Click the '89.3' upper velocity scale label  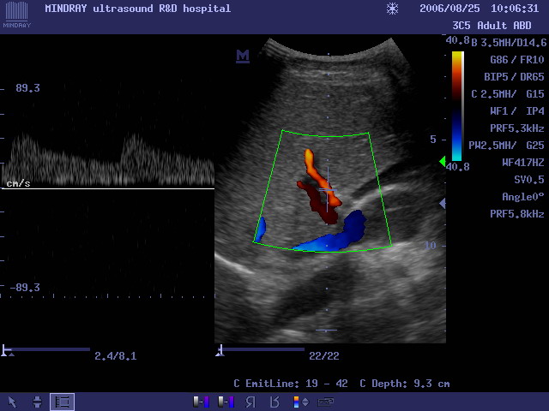[27, 88]
